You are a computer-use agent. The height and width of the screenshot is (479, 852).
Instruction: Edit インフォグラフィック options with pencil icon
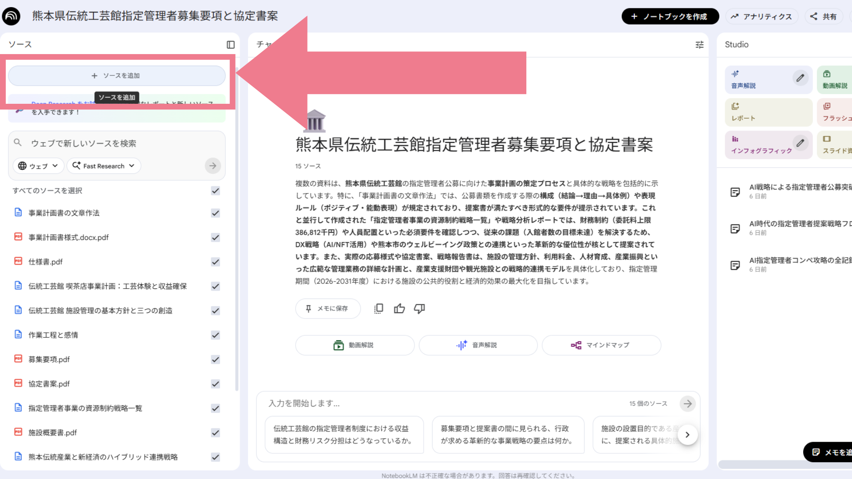800,143
